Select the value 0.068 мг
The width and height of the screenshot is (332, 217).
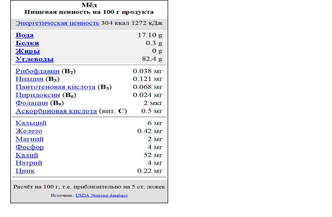coord(148,87)
